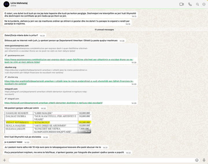Viewport: 208px width, 164px height.
Task: Click the small telegrafi.com source label
Action: coord(13,99)
